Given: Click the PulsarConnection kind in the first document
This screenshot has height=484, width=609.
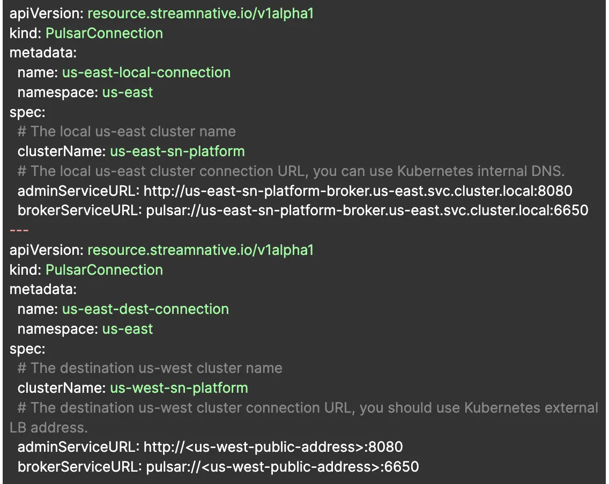Looking at the screenshot, I should [104, 33].
